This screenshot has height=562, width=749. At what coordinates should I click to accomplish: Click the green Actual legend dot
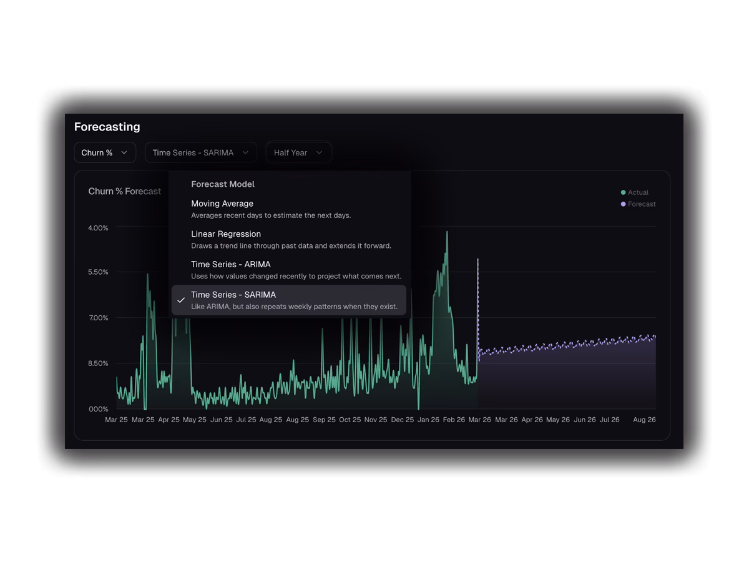point(623,192)
